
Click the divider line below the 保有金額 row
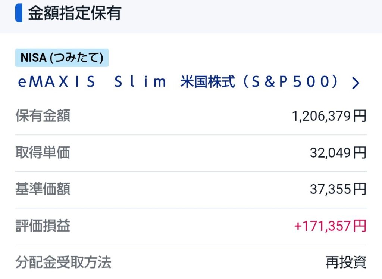tap(191, 135)
